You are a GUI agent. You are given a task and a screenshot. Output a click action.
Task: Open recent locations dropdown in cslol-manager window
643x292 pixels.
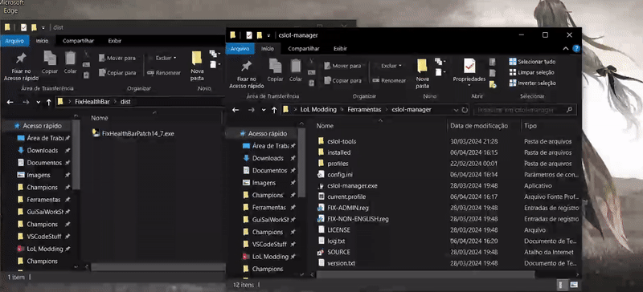pyautogui.click(x=264, y=110)
